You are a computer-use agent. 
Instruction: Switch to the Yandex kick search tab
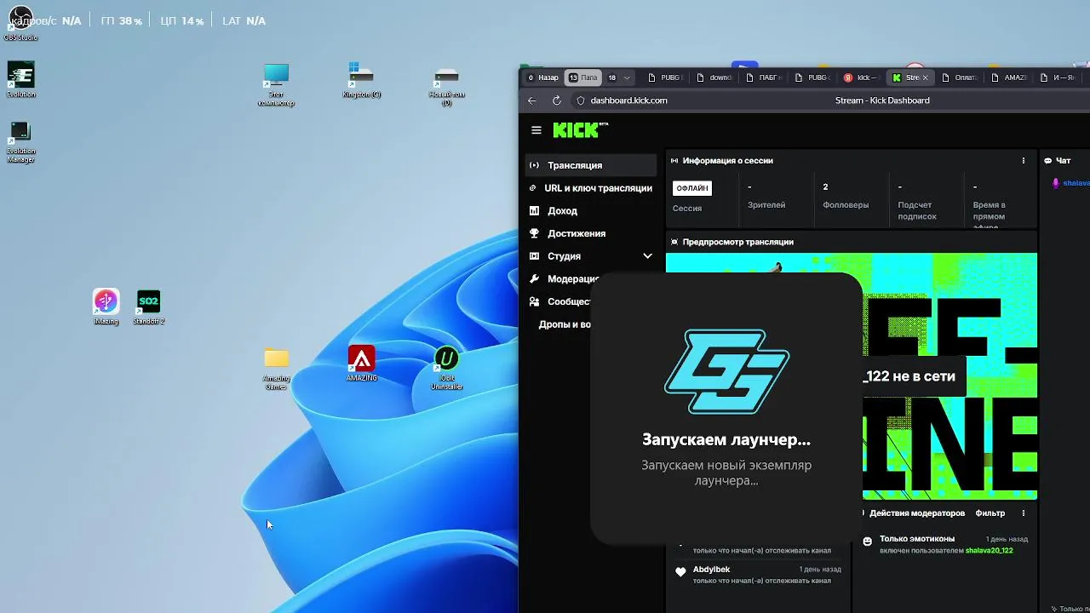click(x=860, y=77)
